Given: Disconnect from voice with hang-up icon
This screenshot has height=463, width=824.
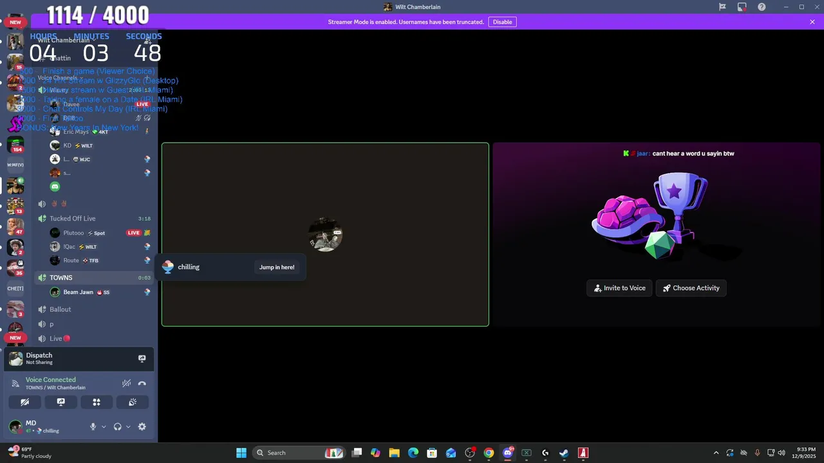Looking at the screenshot, I should pos(142,383).
